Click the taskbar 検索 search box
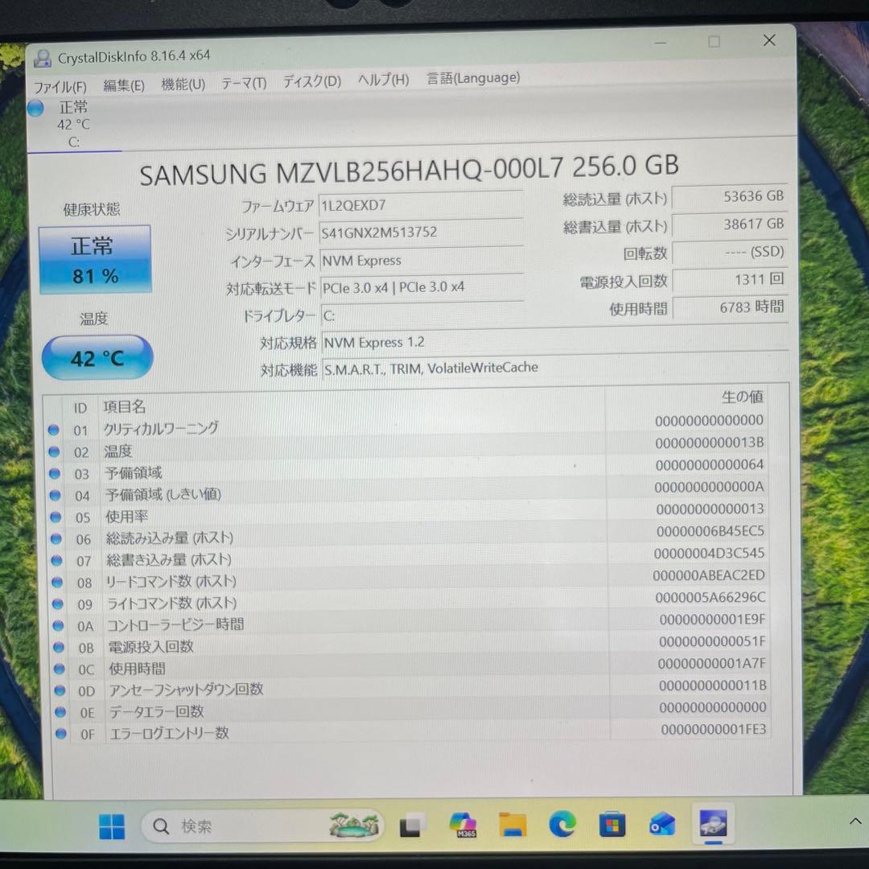Image resolution: width=869 pixels, height=869 pixels. [262, 826]
